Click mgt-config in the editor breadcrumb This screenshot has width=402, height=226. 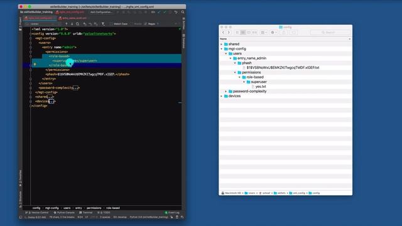click(52, 208)
